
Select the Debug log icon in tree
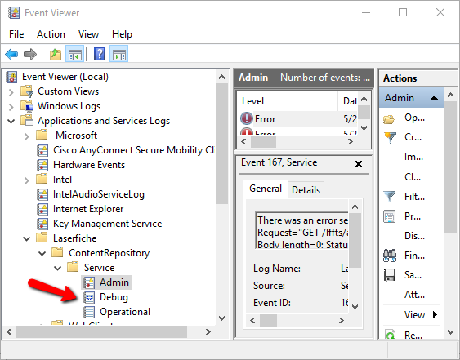tap(89, 297)
